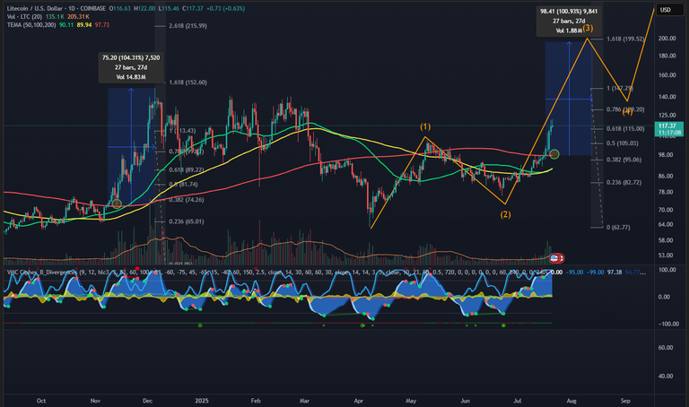Viewport: 689px width, 407px height.
Task: Click the green circle marker near November
Action: click(x=117, y=203)
